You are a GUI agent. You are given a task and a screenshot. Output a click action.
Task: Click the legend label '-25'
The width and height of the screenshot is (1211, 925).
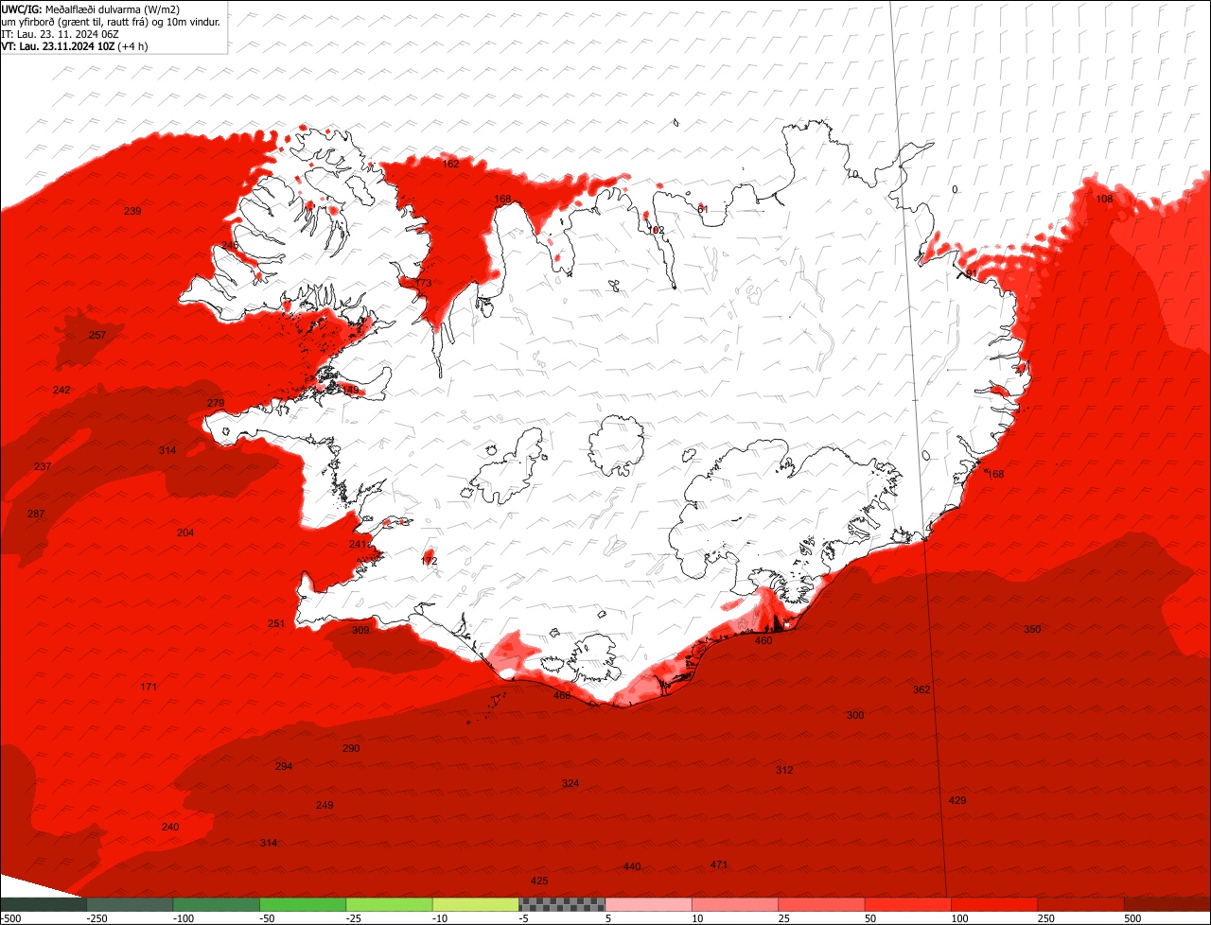(355, 918)
